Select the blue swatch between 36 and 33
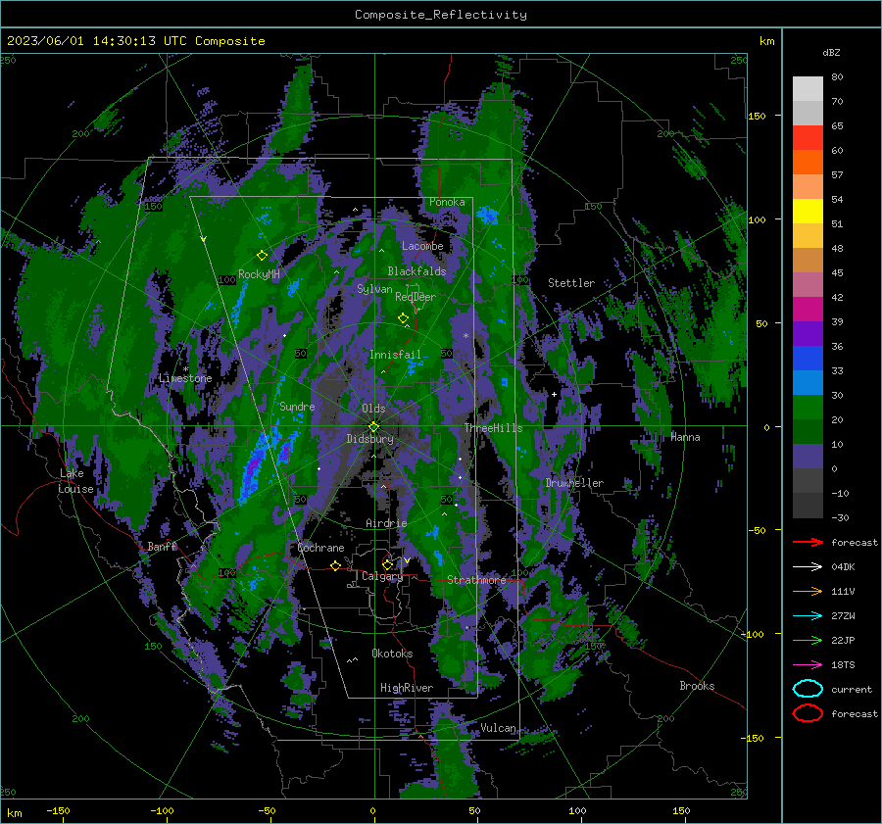Screen dimensions: 882x824 808,358
